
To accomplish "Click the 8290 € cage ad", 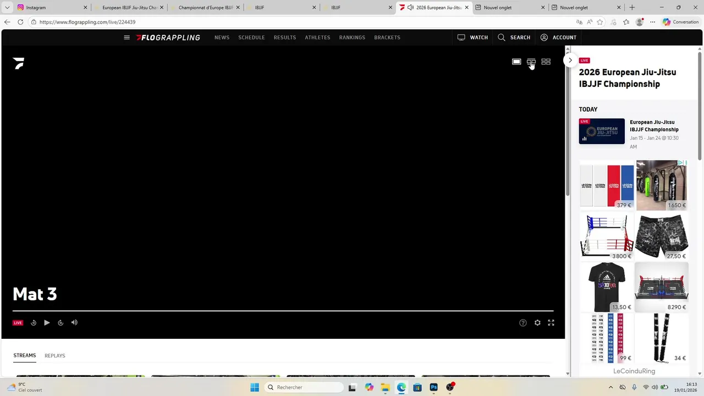I will [662, 287].
